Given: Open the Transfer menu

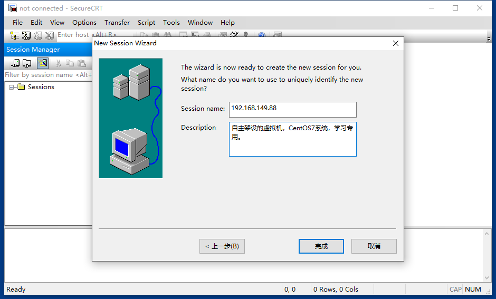Looking at the screenshot, I should click(x=117, y=23).
